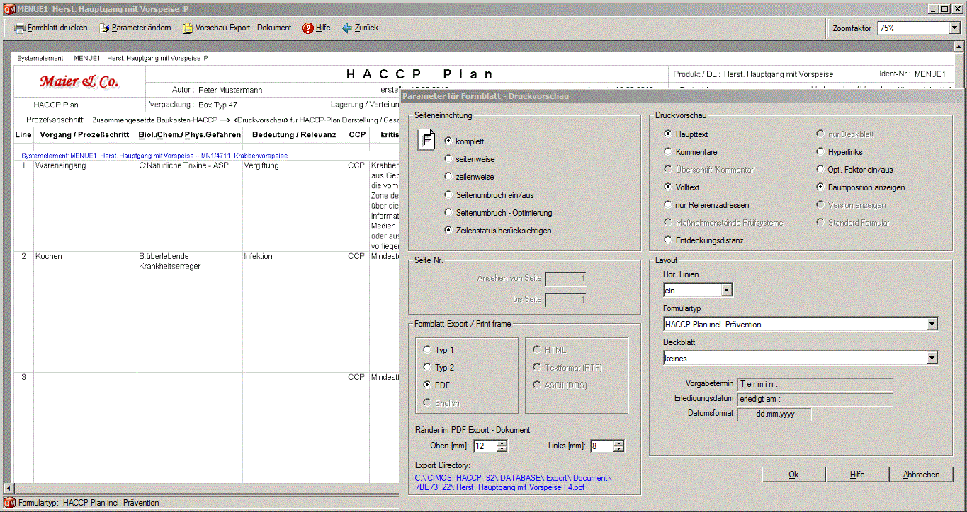Click the Parameter ändern toolbar icon

104,28
